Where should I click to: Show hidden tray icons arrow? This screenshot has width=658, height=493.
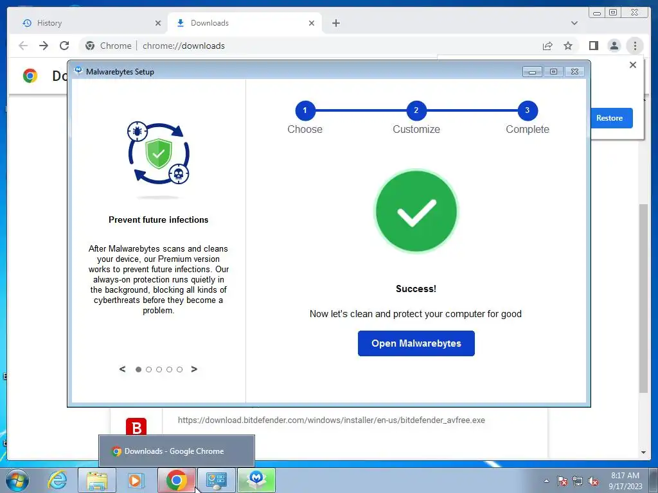[x=546, y=481]
